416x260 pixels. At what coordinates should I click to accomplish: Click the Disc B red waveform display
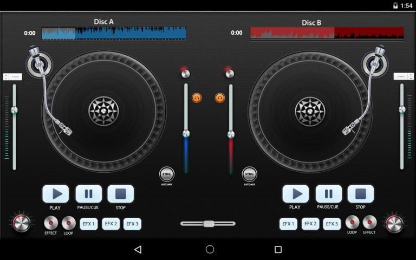(327, 33)
